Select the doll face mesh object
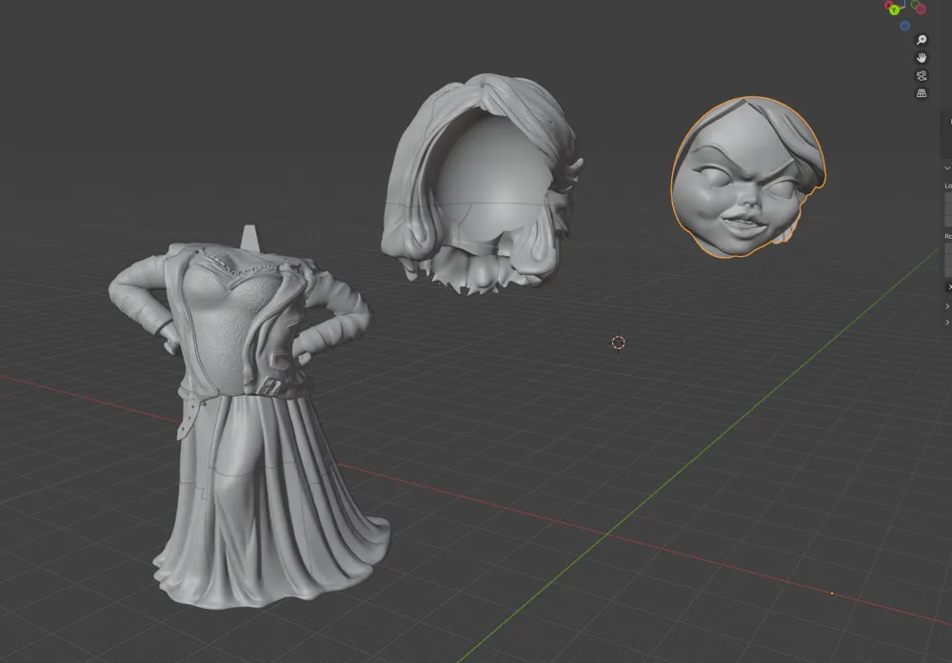Screen dimensions: 952x663 click(x=748, y=177)
